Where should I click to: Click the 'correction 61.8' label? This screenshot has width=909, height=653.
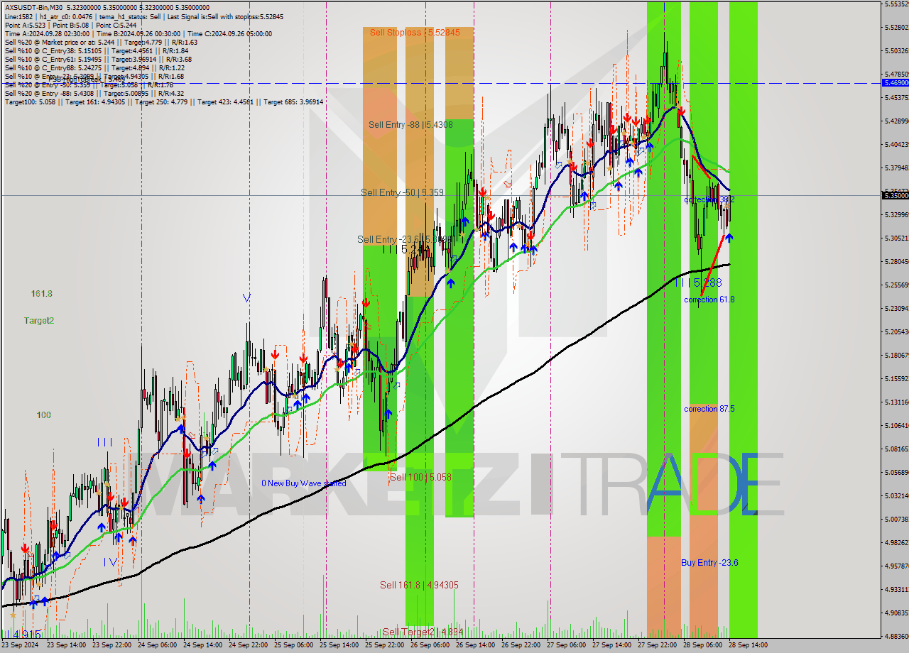click(709, 300)
